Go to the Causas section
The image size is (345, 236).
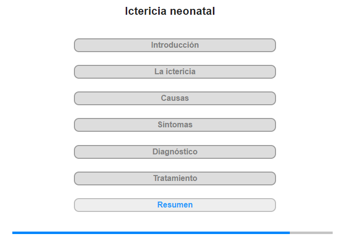[x=174, y=98]
